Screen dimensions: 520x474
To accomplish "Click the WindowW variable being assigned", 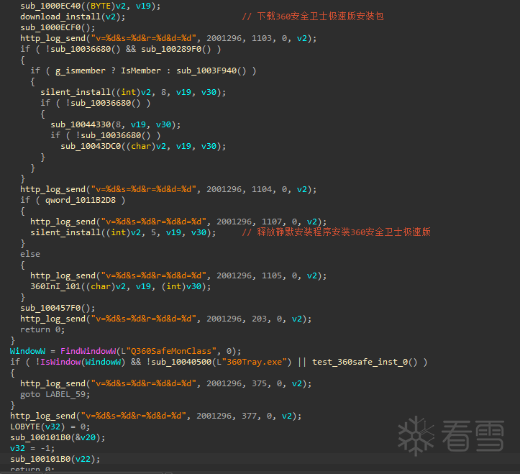I will point(27,351).
